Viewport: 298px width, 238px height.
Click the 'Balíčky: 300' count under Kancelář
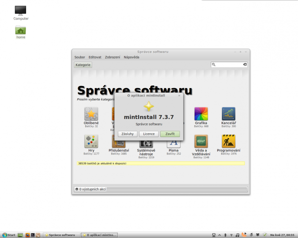tap(229, 126)
